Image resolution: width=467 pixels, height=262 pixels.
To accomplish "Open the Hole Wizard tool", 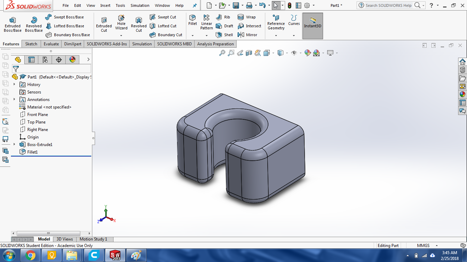I will point(121,22).
